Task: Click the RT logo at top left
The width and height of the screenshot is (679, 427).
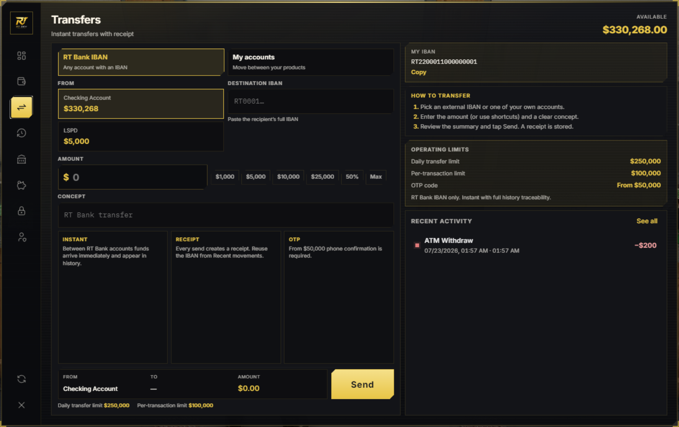Action: pyautogui.click(x=22, y=23)
